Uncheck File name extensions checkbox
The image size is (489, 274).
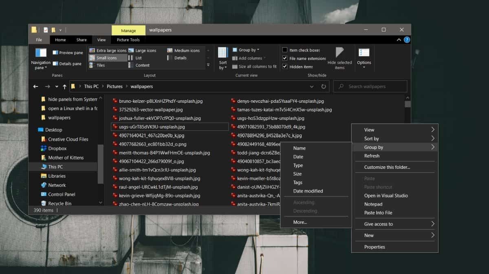(285, 58)
